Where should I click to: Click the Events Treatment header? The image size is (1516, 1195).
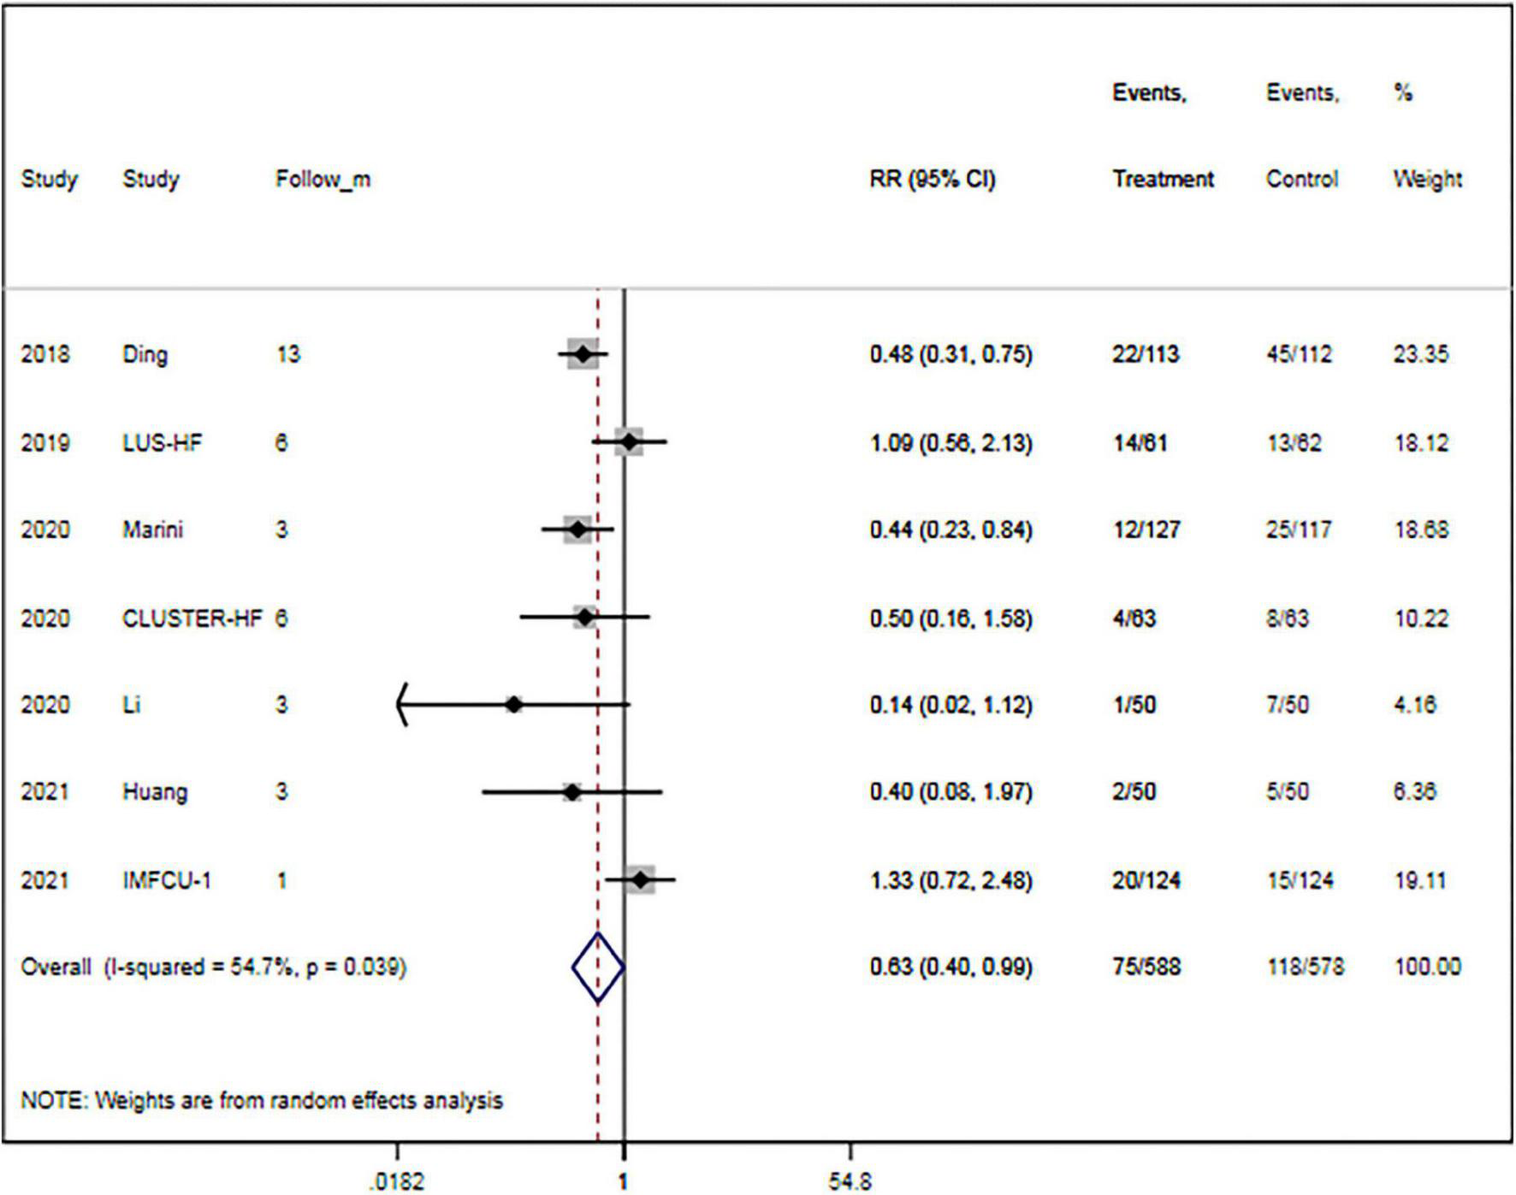[x=1162, y=180]
